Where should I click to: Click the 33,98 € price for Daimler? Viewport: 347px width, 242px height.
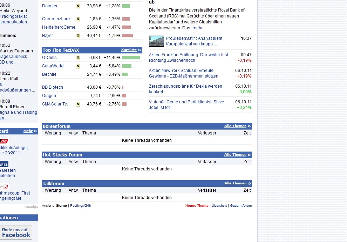(94, 6)
